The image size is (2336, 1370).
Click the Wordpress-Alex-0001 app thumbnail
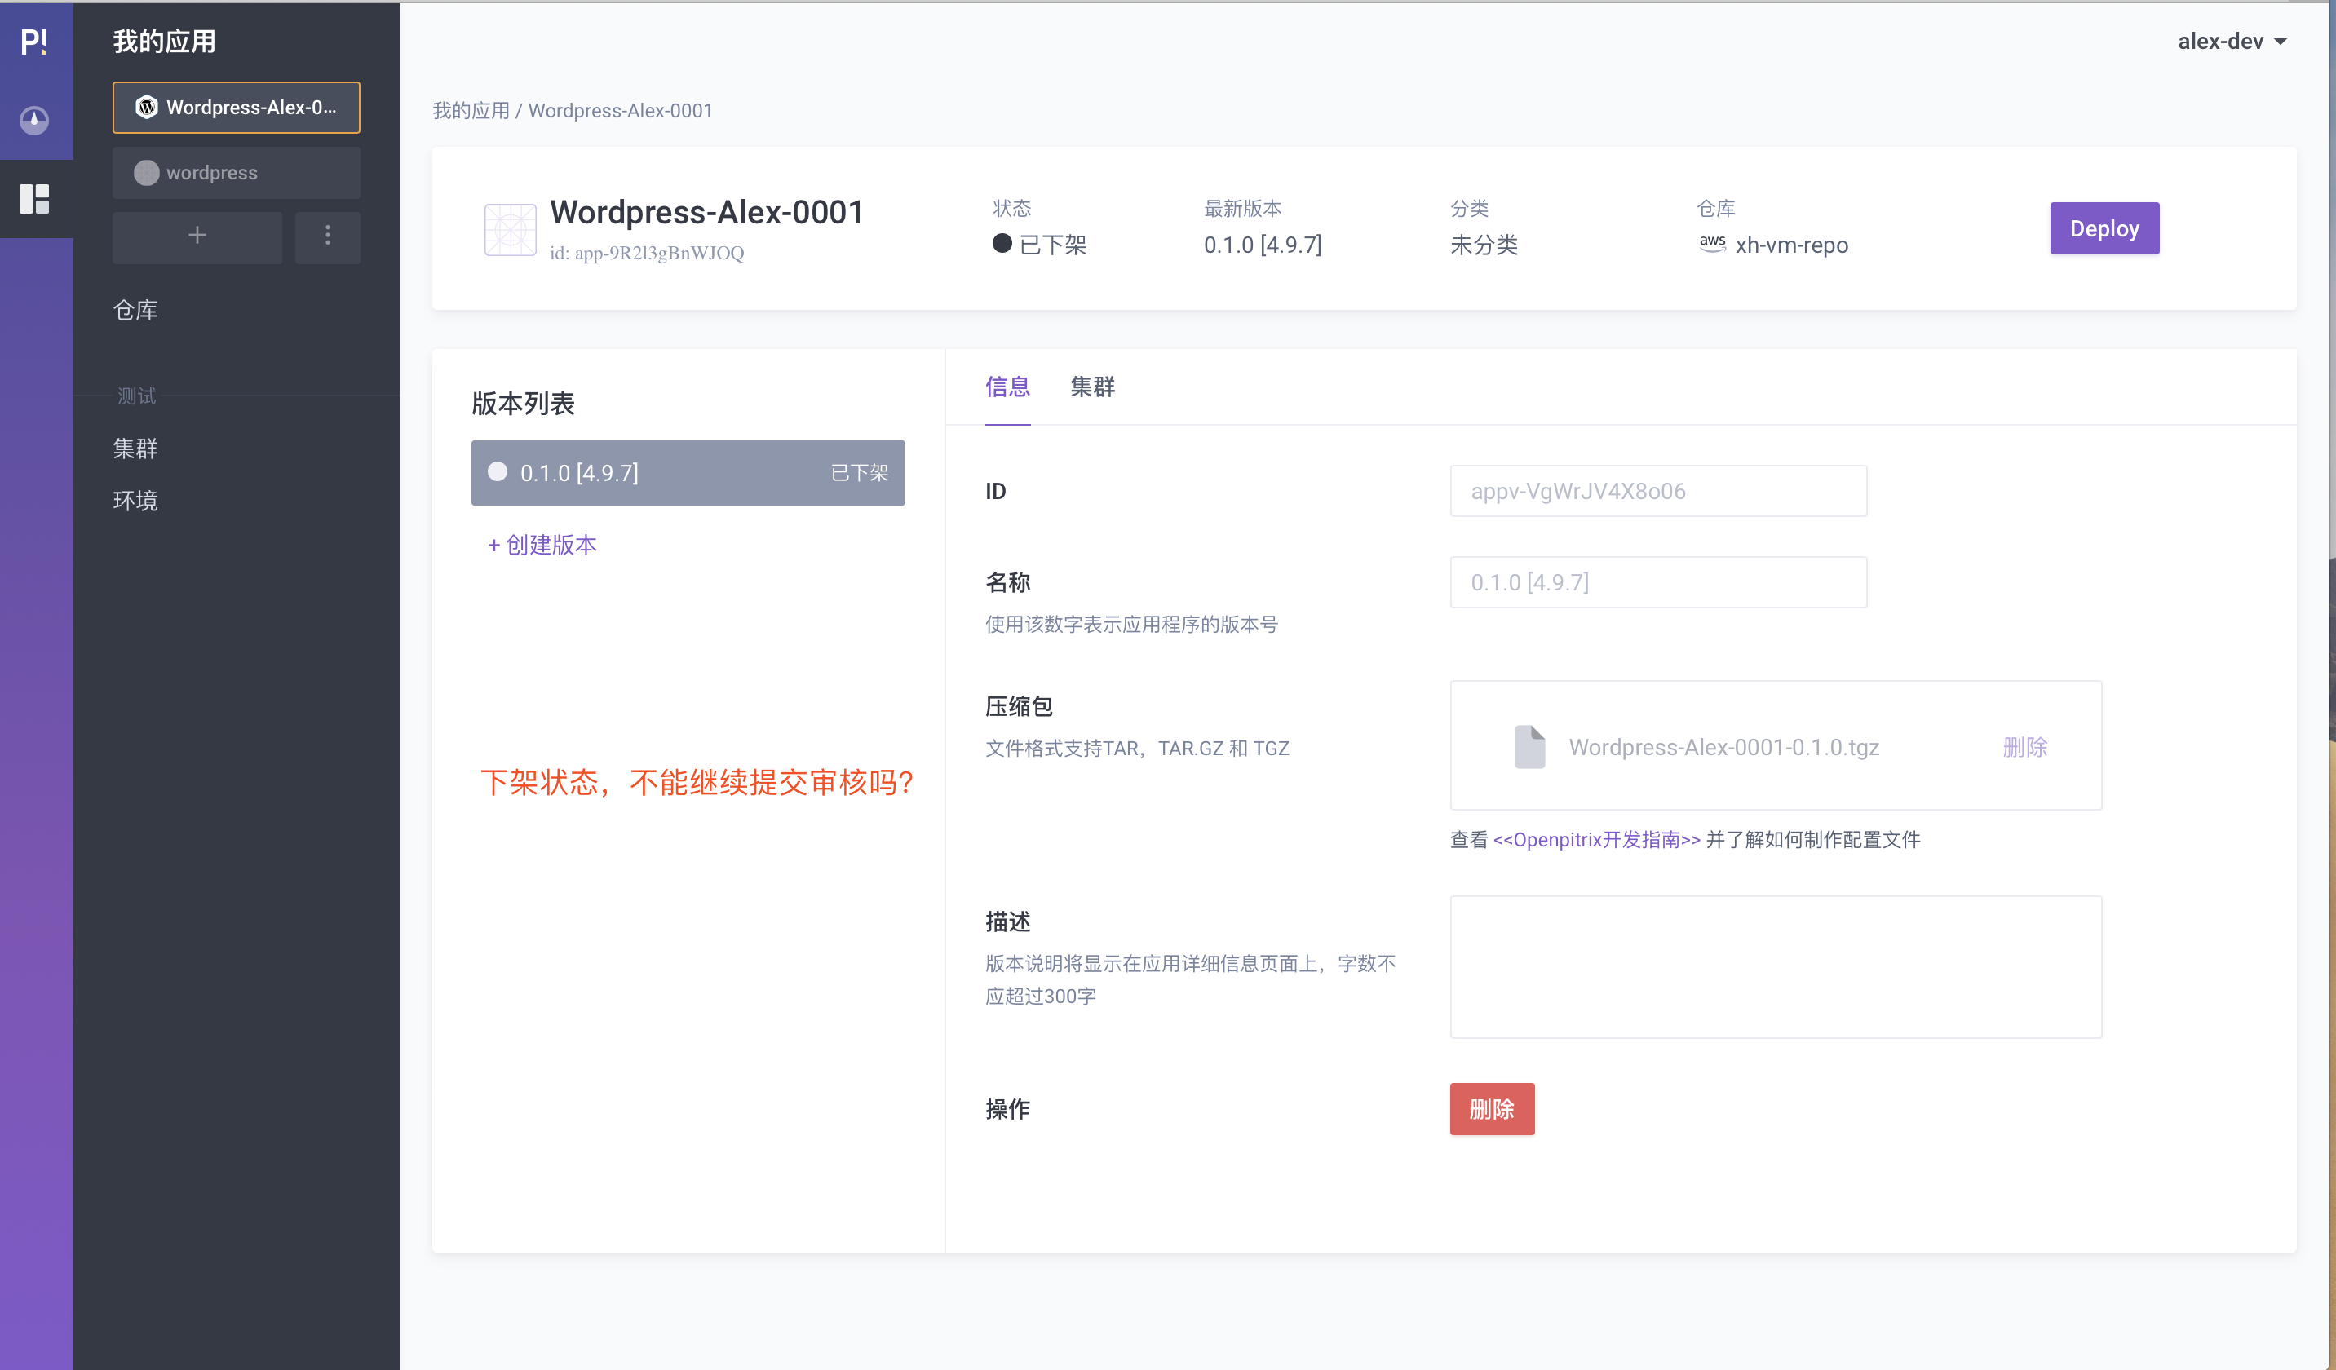click(x=510, y=229)
